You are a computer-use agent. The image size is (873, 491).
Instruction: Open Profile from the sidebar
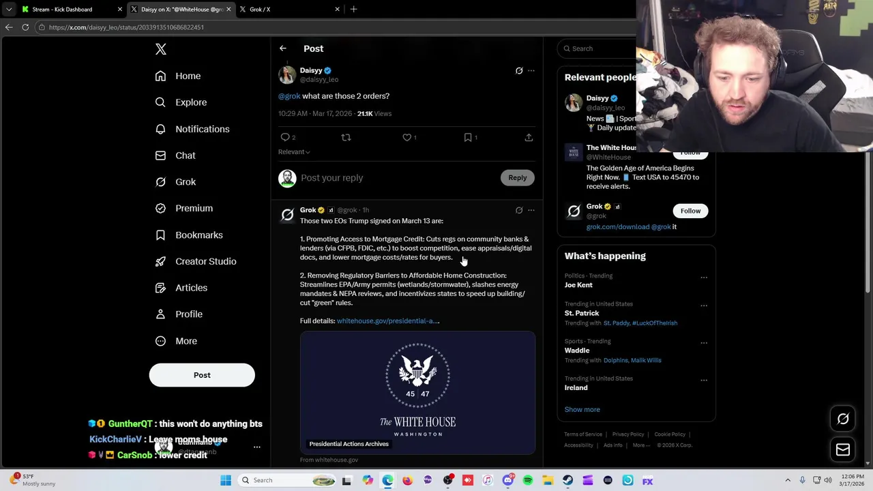coord(179,314)
